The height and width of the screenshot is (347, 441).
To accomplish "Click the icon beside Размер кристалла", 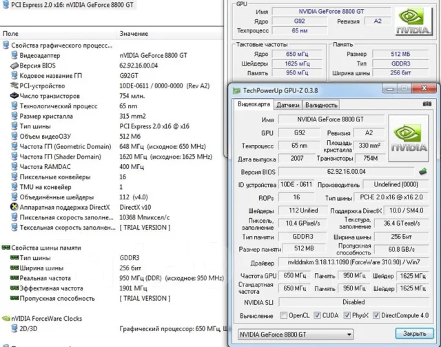I will click(14, 116).
